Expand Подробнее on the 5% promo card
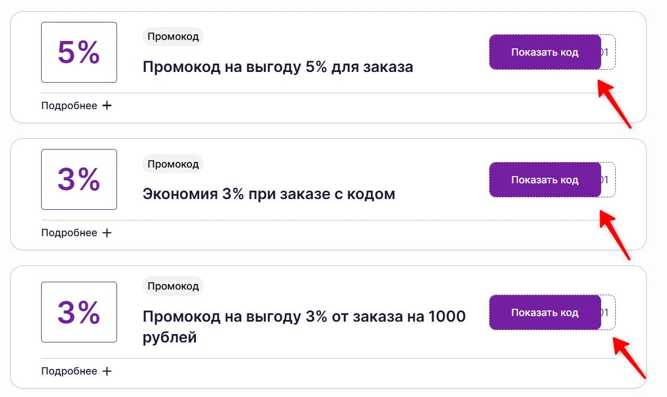This screenshot has width=667, height=397. [69, 105]
